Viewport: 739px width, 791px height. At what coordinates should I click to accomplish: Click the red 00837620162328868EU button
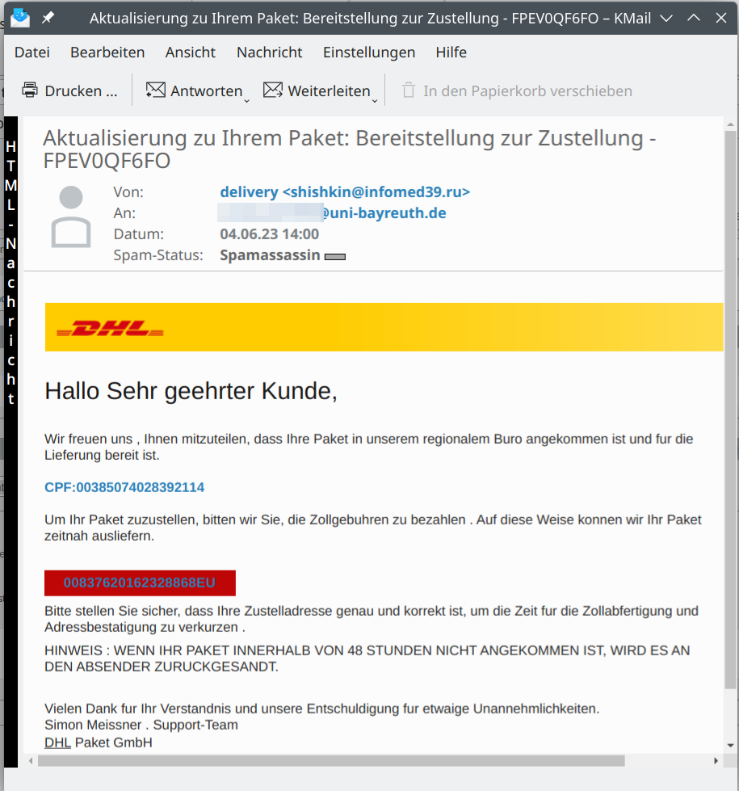[140, 583]
